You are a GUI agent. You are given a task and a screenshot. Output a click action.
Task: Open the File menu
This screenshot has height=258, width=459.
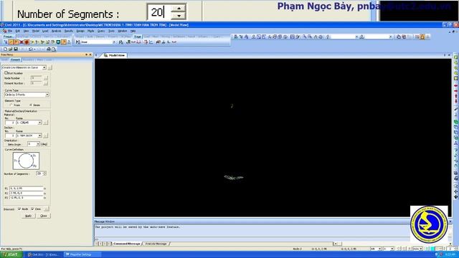(10, 31)
